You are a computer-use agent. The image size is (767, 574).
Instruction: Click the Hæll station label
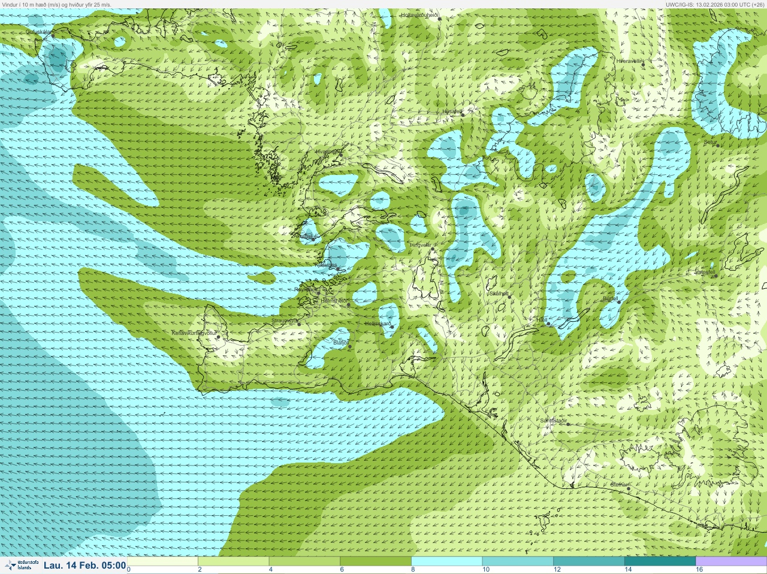(542, 320)
